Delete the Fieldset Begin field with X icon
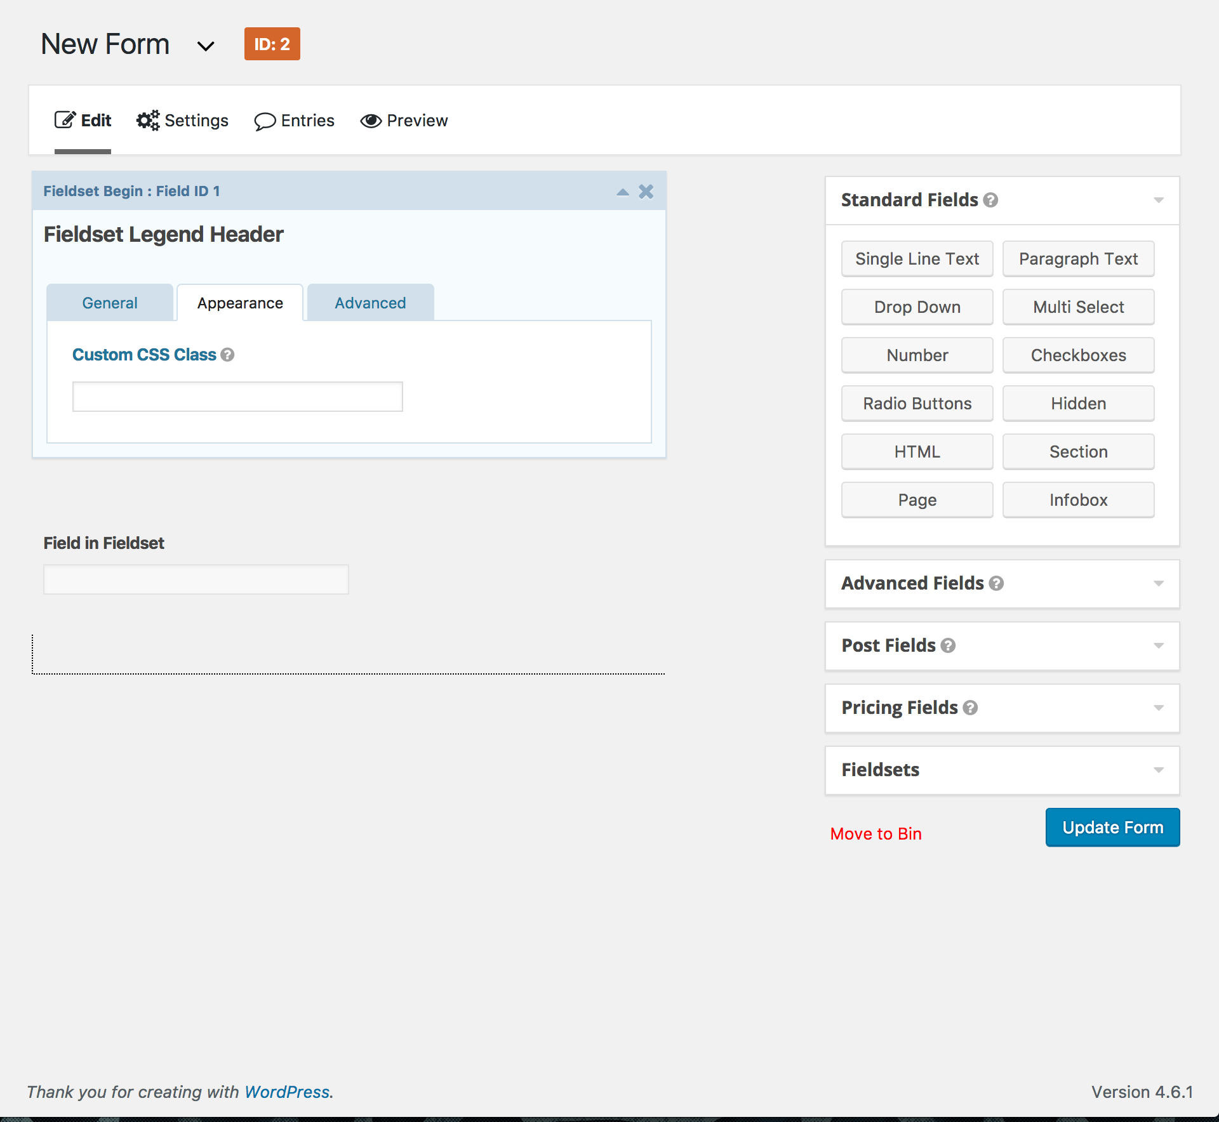Image resolution: width=1219 pixels, height=1122 pixels. pyautogui.click(x=646, y=192)
